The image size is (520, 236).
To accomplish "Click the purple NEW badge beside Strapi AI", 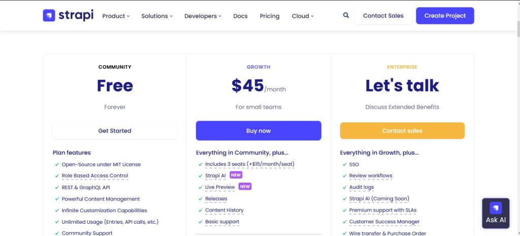I will 236,175.
